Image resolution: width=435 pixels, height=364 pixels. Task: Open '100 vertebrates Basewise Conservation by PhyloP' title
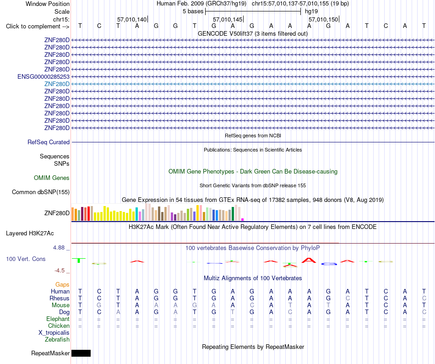pos(253,248)
